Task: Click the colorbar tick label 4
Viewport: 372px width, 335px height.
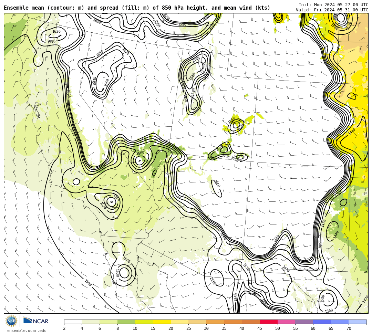Action: [x=82, y=328]
